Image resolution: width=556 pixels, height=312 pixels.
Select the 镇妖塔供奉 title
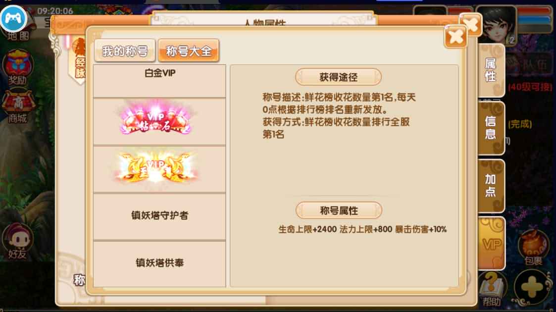pyautogui.click(x=159, y=263)
